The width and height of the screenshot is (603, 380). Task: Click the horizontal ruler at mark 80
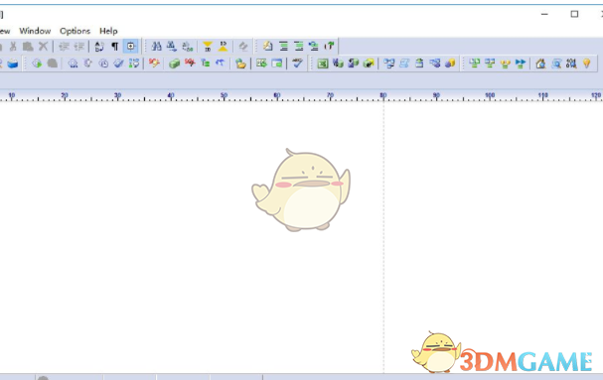coord(383,96)
